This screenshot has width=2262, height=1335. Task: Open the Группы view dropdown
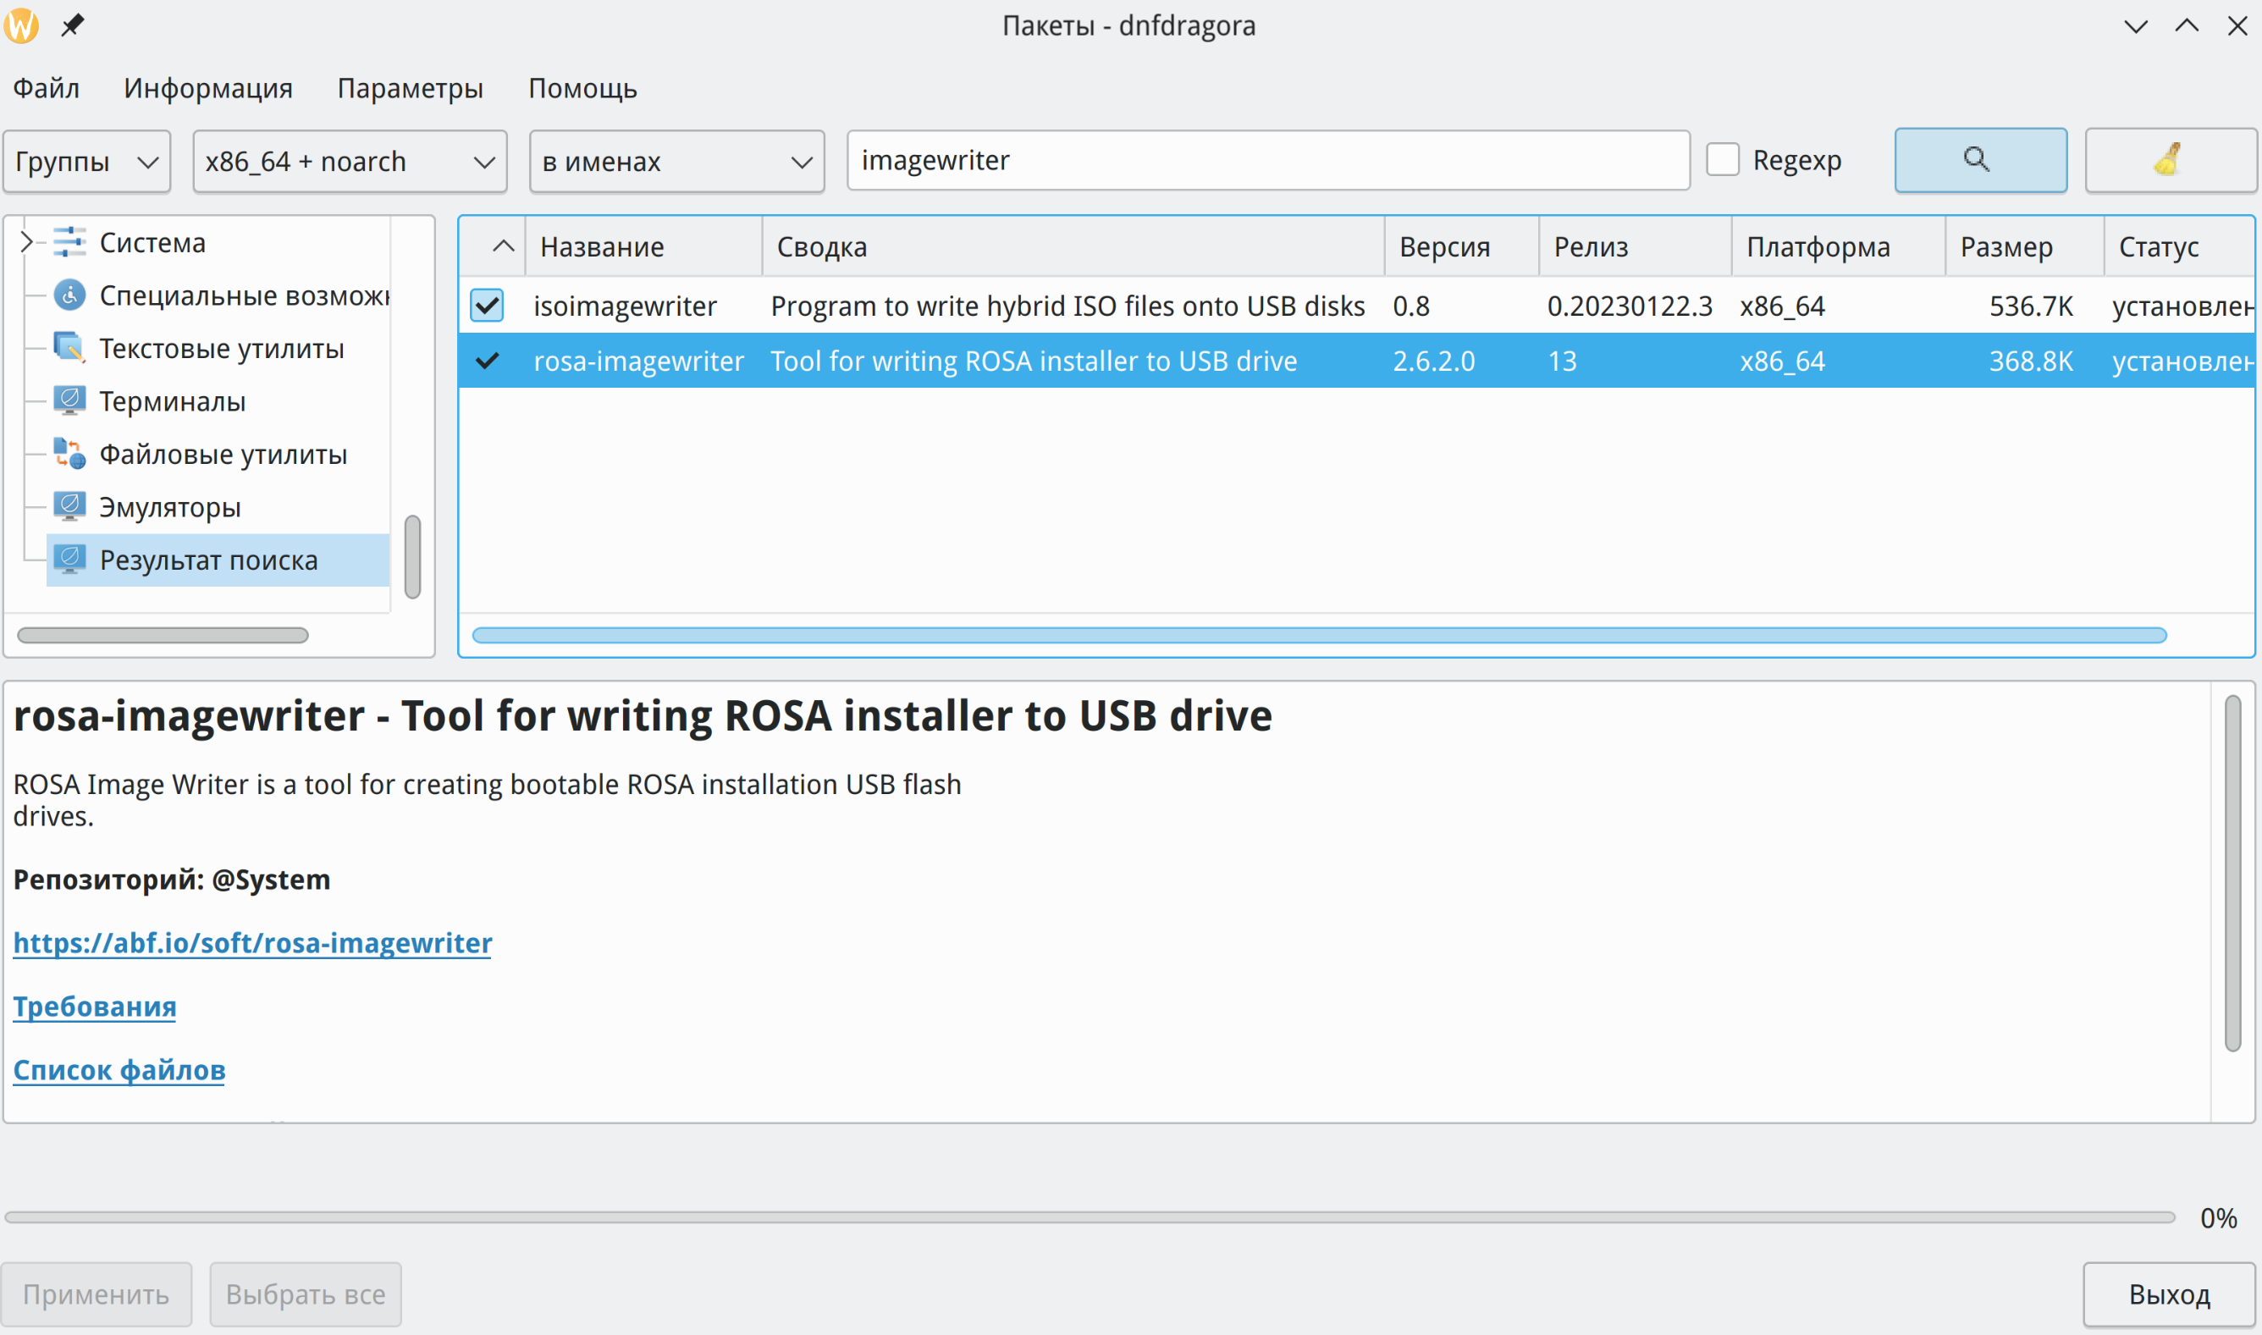86,162
